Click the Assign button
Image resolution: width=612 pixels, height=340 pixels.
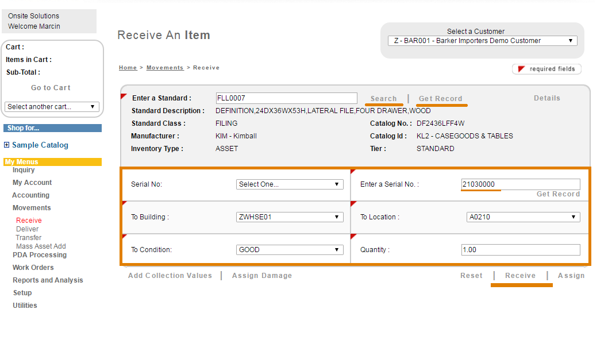click(x=571, y=276)
